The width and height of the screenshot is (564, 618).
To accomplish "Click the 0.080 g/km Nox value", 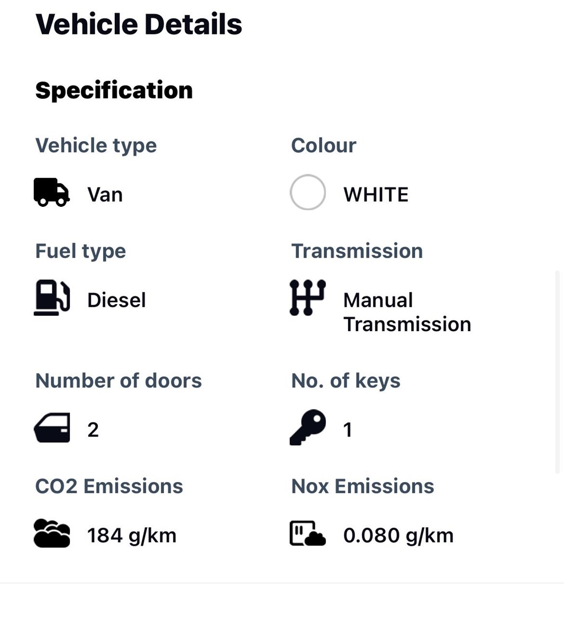I will click(398, 536).
